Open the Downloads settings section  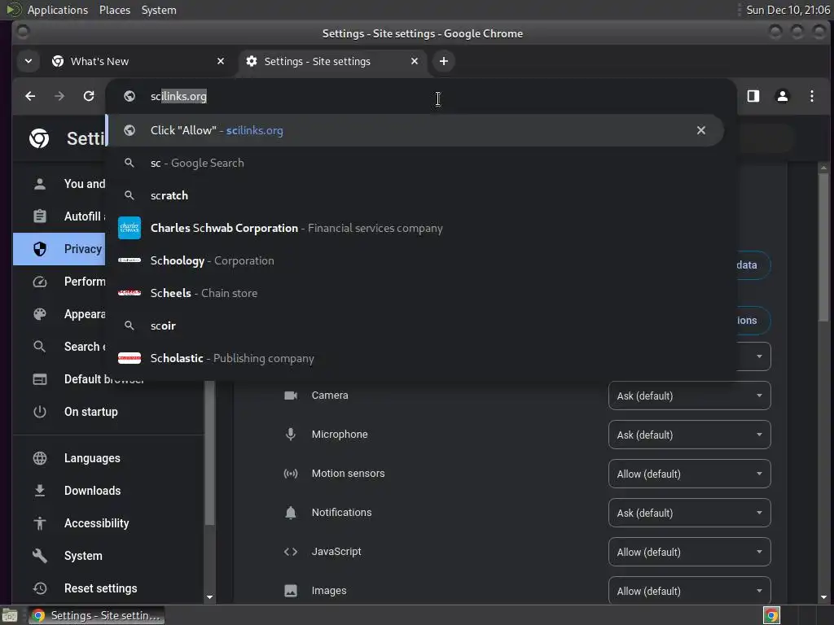pyautogui.click(x=108, y=491)
